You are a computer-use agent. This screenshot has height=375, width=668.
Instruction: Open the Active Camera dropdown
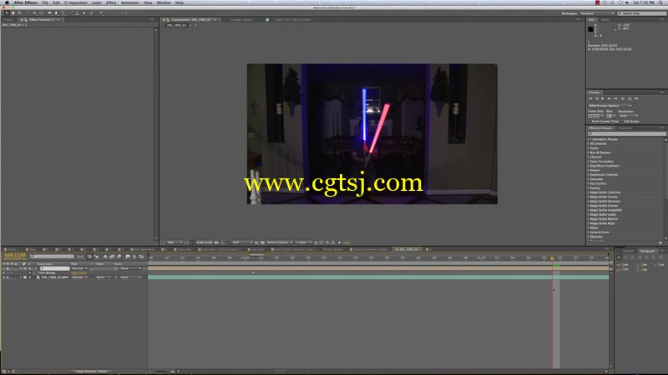point(280,242)
